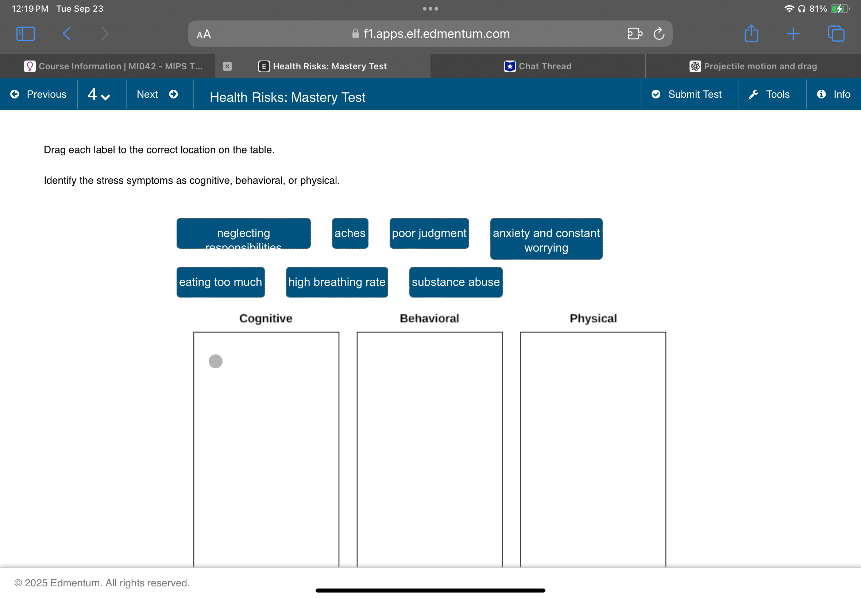Viewport: 861px width, 598px height.
Task: Go to the Next question
Action: click(157, 94)
